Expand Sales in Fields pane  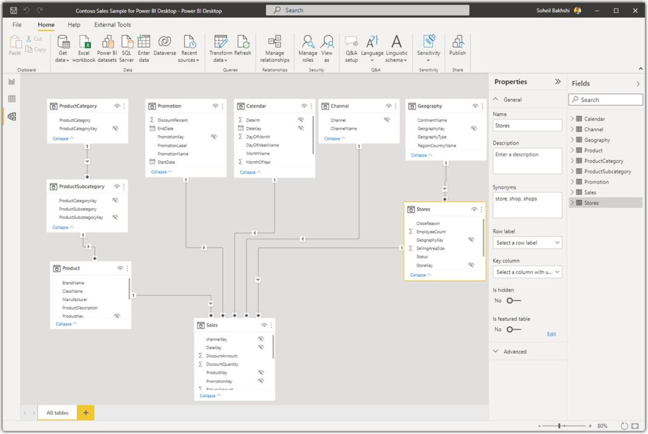tap(572, 192)
